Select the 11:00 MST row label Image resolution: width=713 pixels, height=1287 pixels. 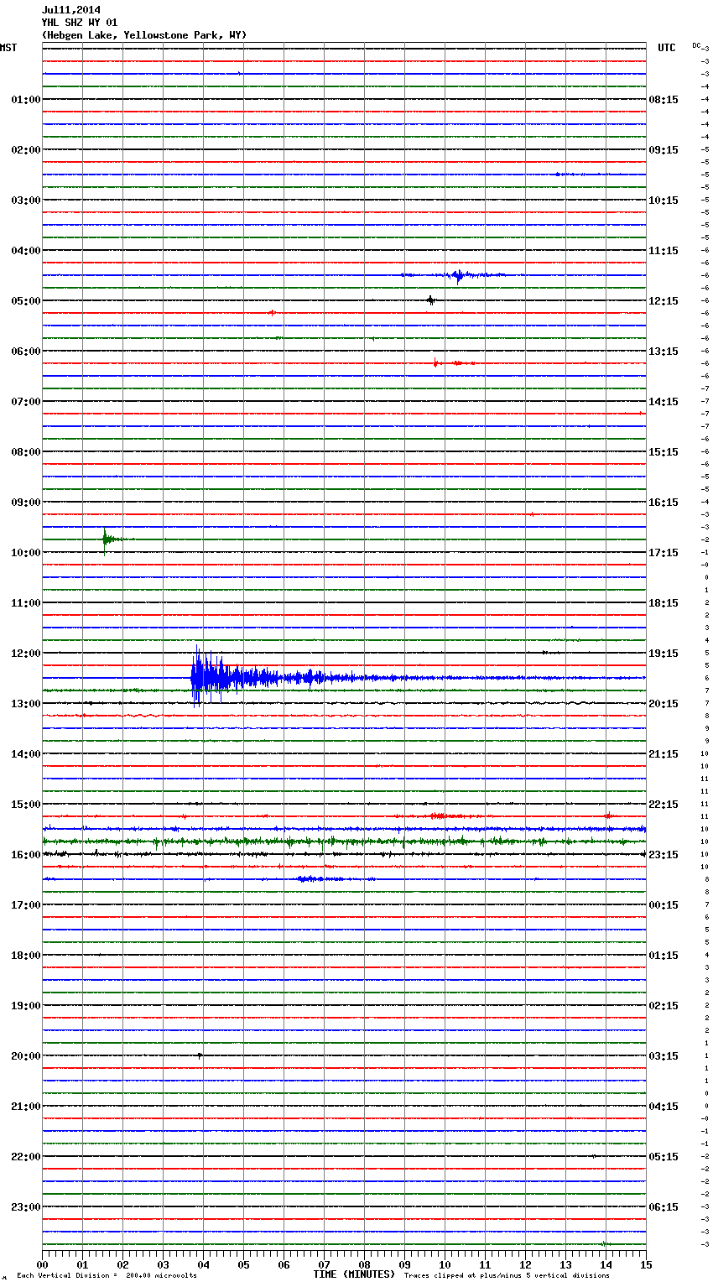pyautogui.click(x=25, y=603)
